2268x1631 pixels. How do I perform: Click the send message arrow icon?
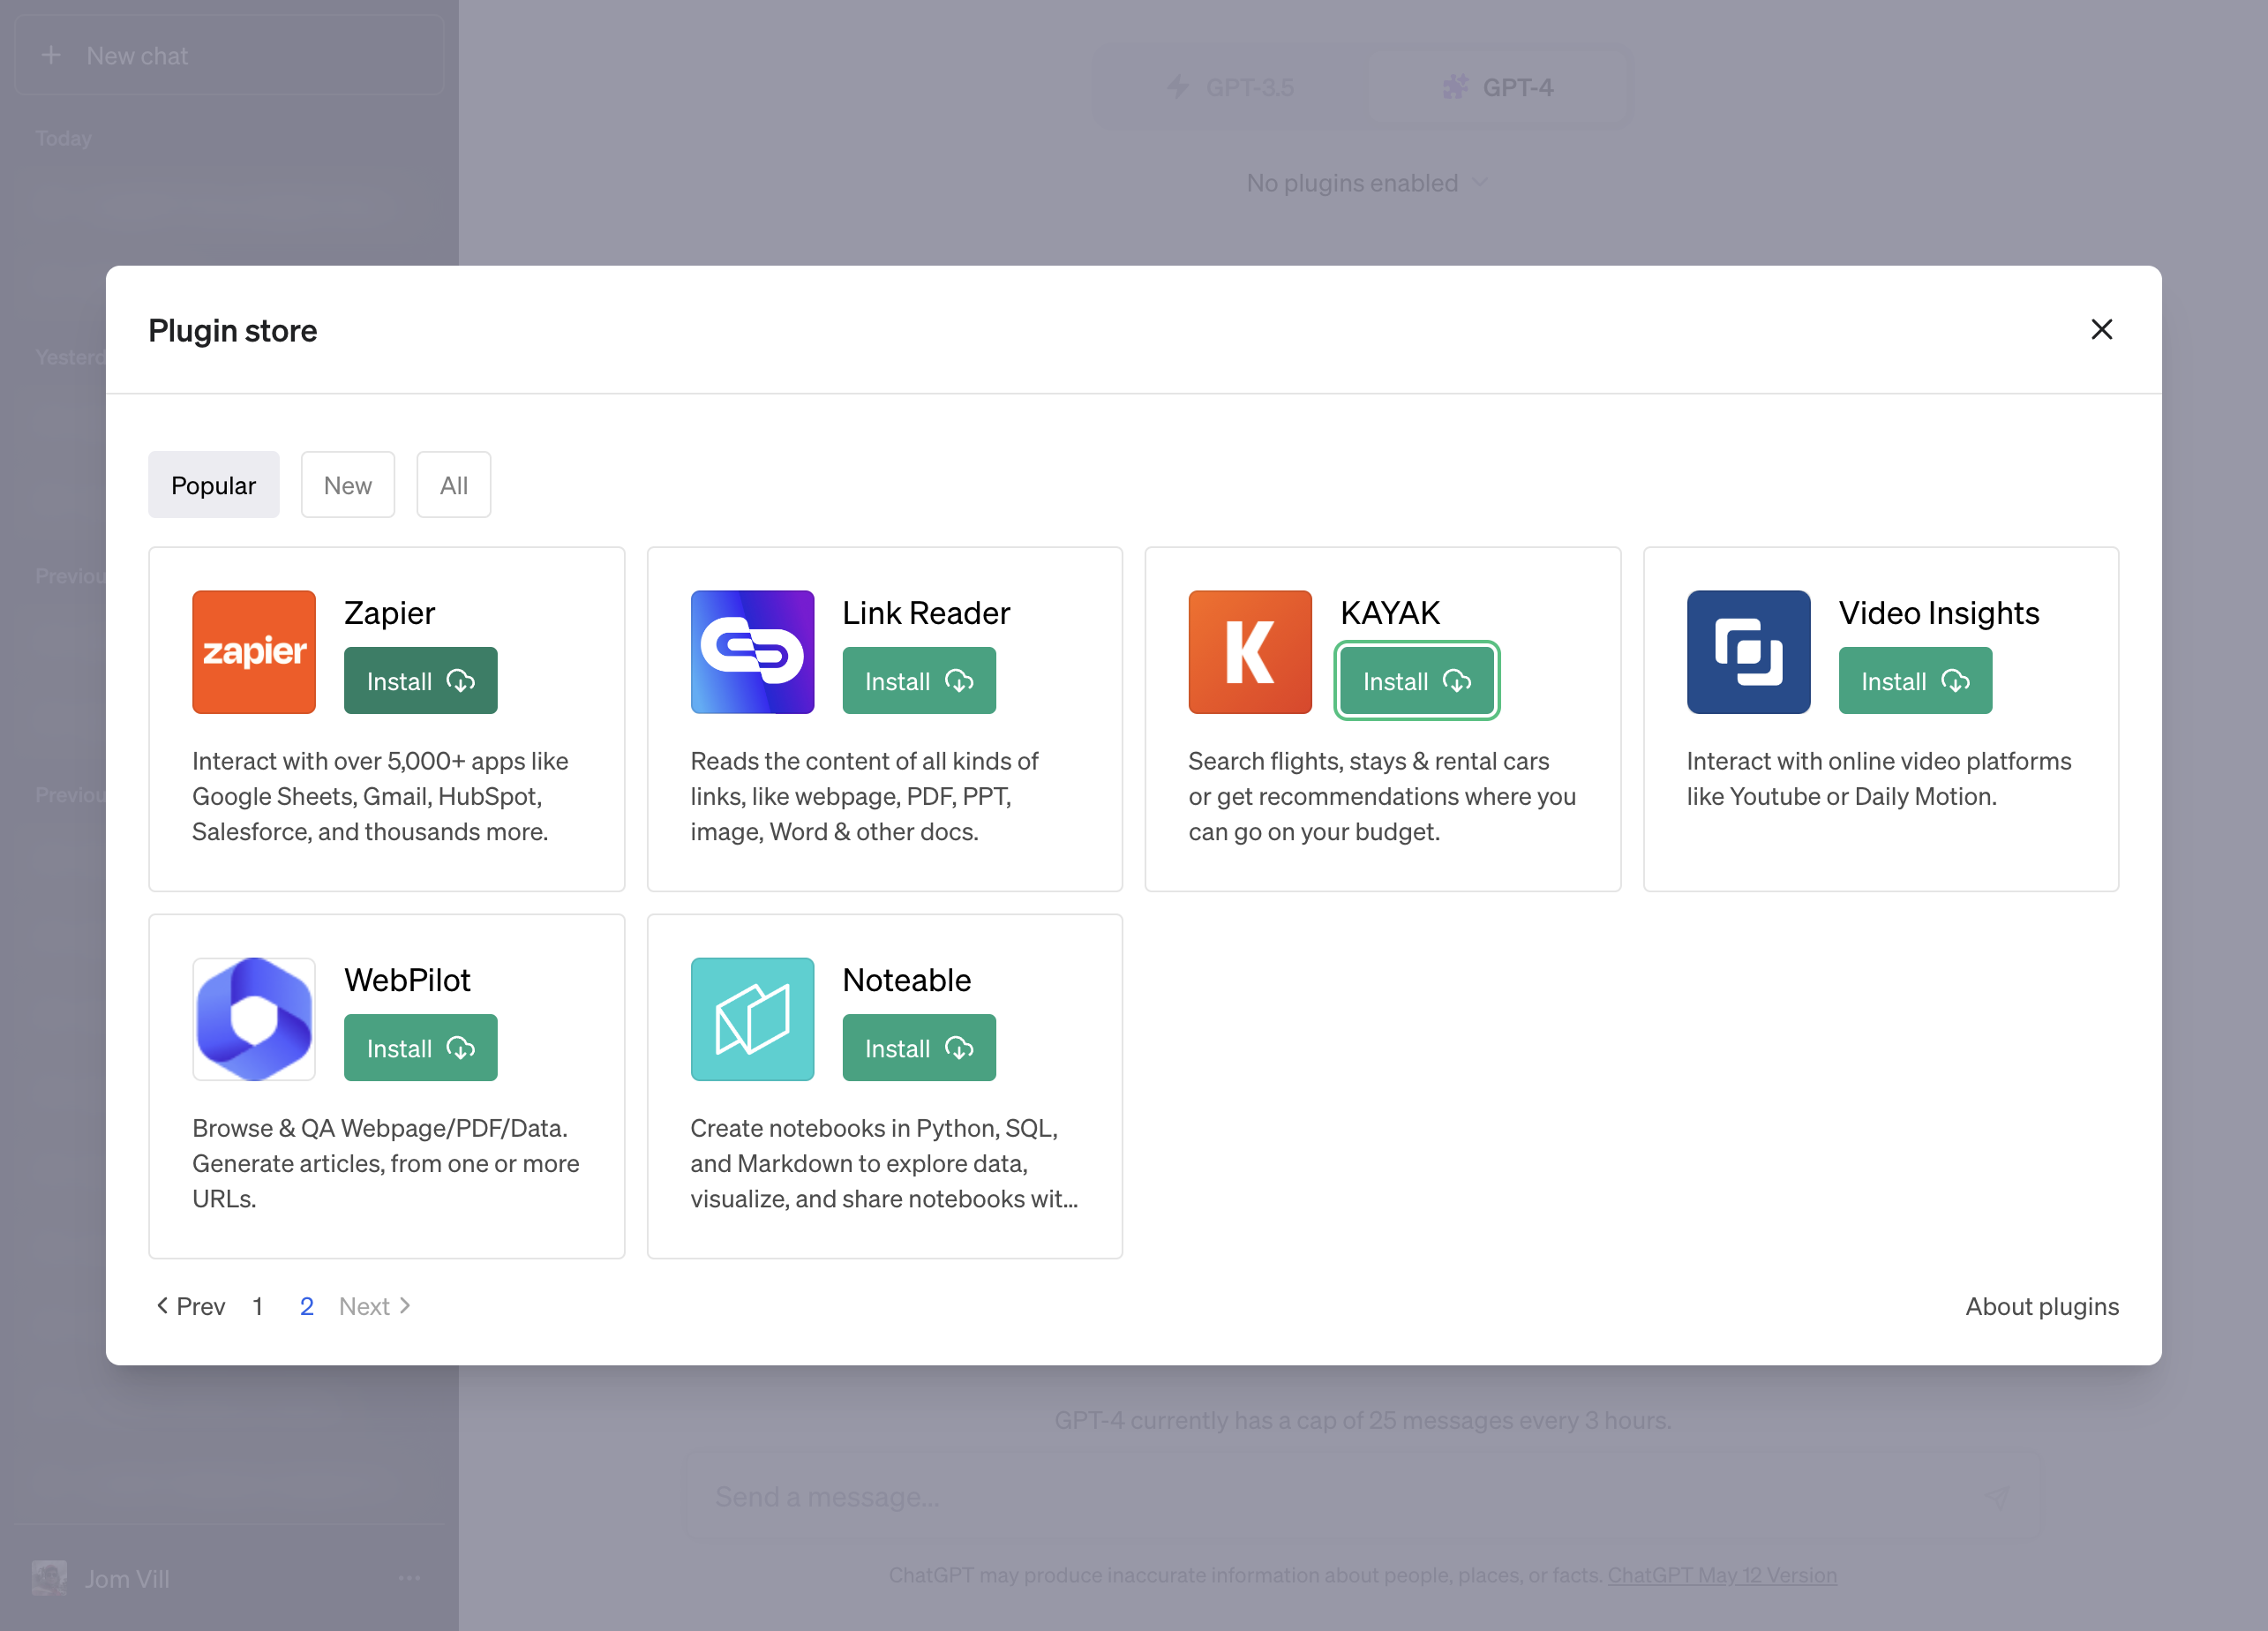[1997, 1496]
